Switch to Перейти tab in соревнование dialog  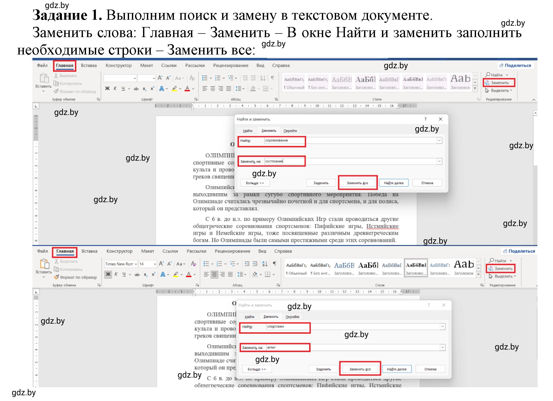click(x=290, y=131)
